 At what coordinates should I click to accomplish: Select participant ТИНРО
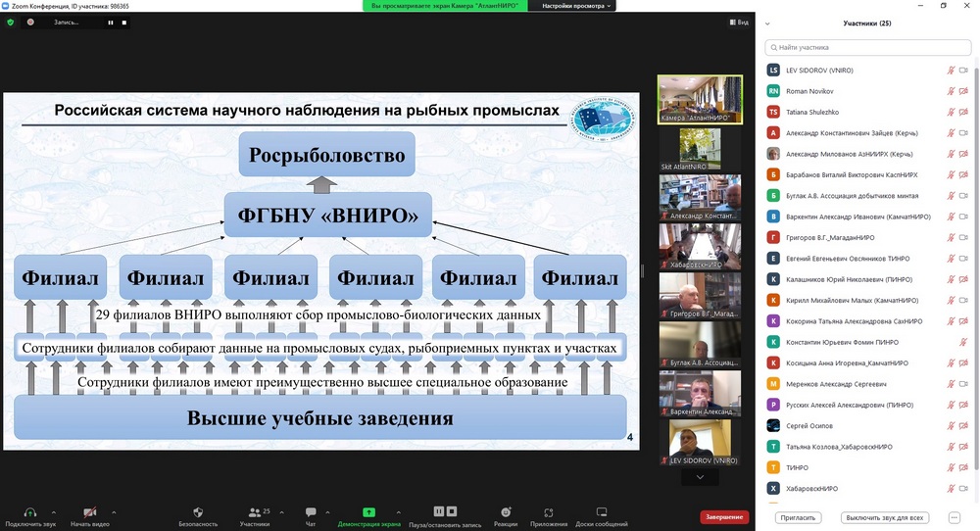(x=867, y=468)
